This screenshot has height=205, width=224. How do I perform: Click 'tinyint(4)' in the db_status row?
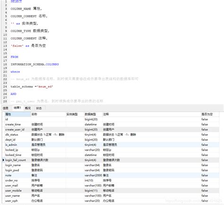coord(90,135)
